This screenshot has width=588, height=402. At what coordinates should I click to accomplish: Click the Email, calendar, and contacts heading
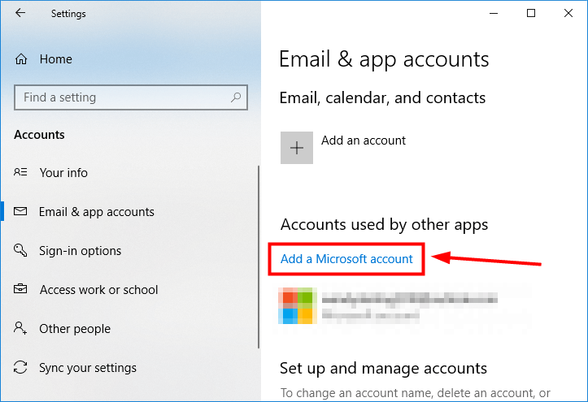click(382, 98)
